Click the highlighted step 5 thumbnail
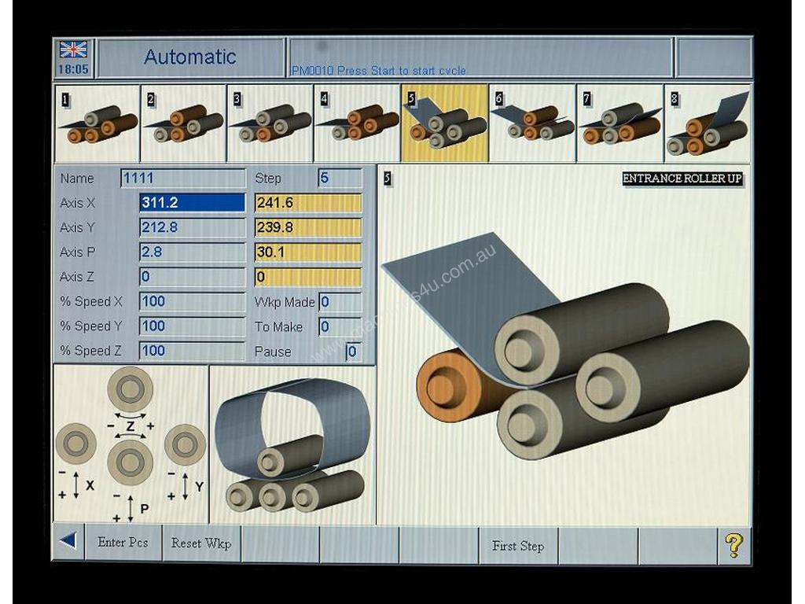 [x=445, y=123]
